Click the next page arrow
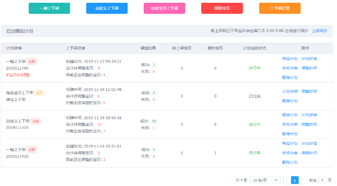 [x=302, y=180]
